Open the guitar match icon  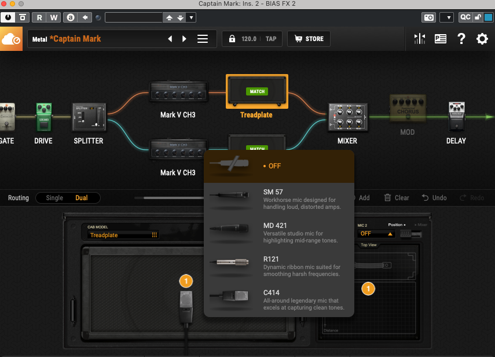tap(420, 39)
